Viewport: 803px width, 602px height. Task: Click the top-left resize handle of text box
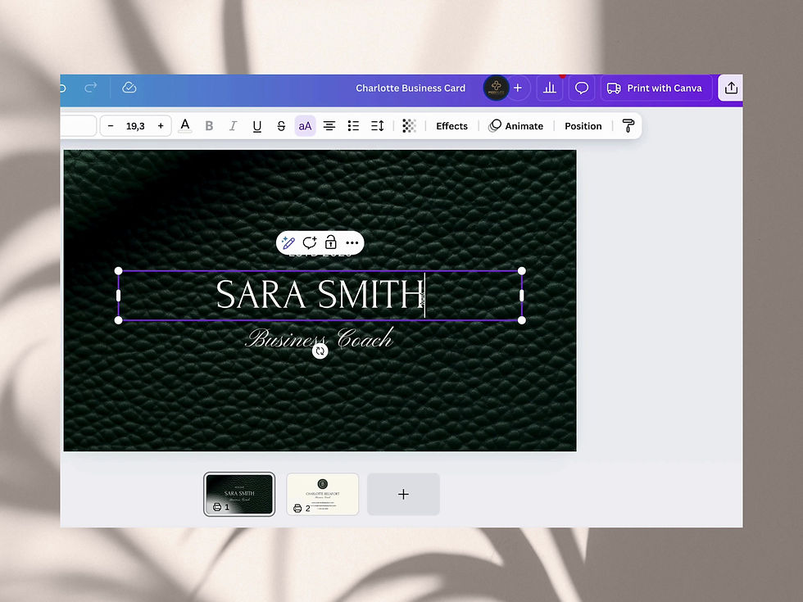tap(118, 271)
